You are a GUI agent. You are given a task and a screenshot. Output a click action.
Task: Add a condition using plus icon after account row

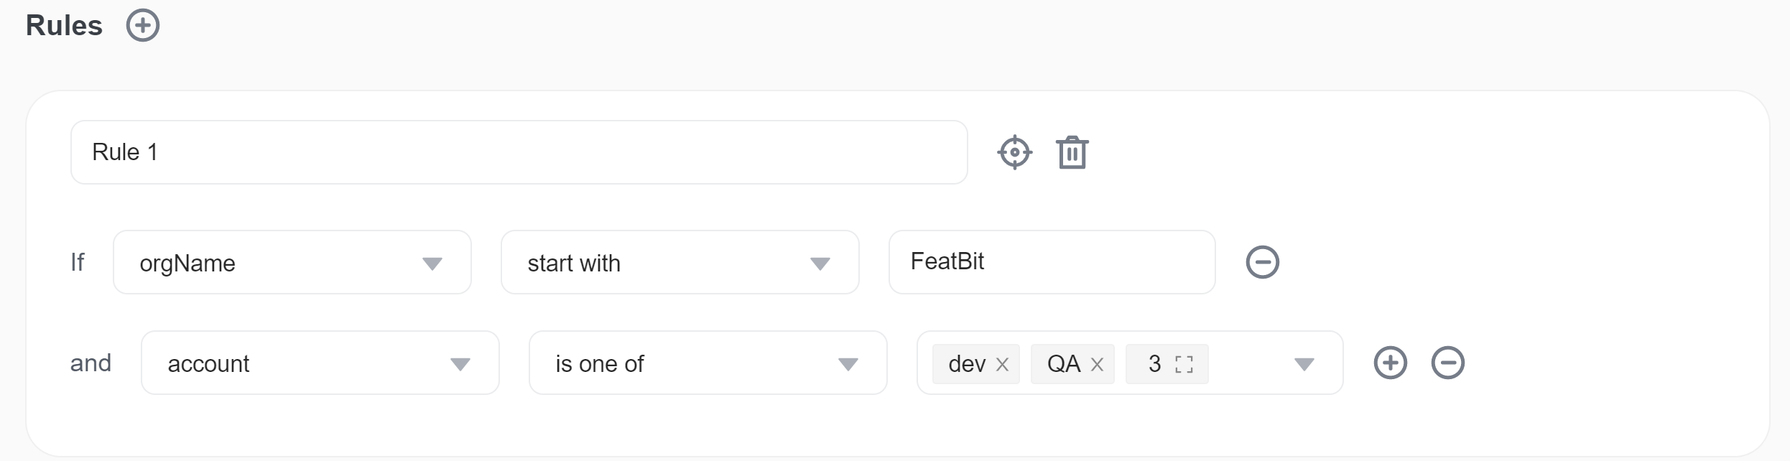1390,363
